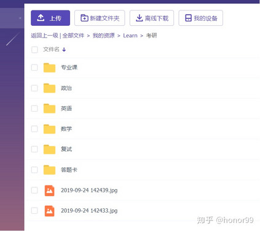Open 离线下载 offline download
The image size is (260, 231).
click(x=152, y=18)
